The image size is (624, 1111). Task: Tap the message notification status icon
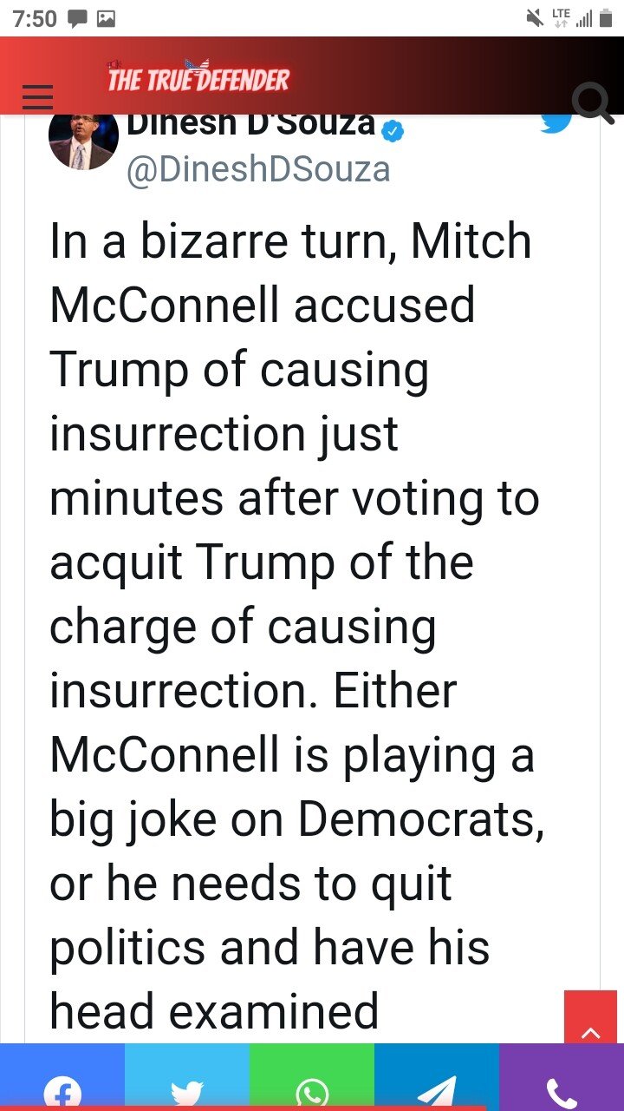(x=77, y=18)
